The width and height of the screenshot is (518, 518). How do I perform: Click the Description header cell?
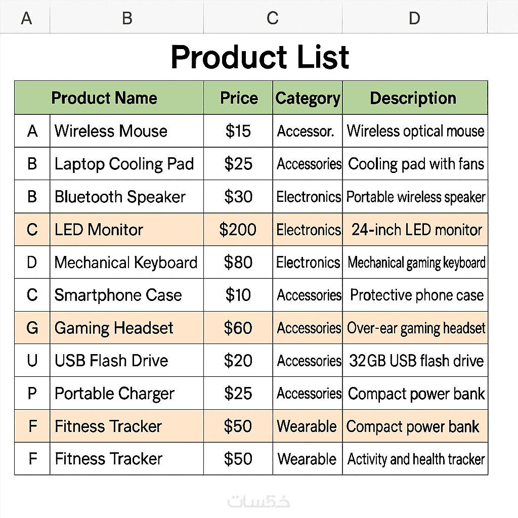coord(413,98)
